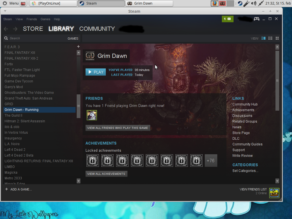Open the Related Groups link
292x219 pixels.
[x=245, y=121]
